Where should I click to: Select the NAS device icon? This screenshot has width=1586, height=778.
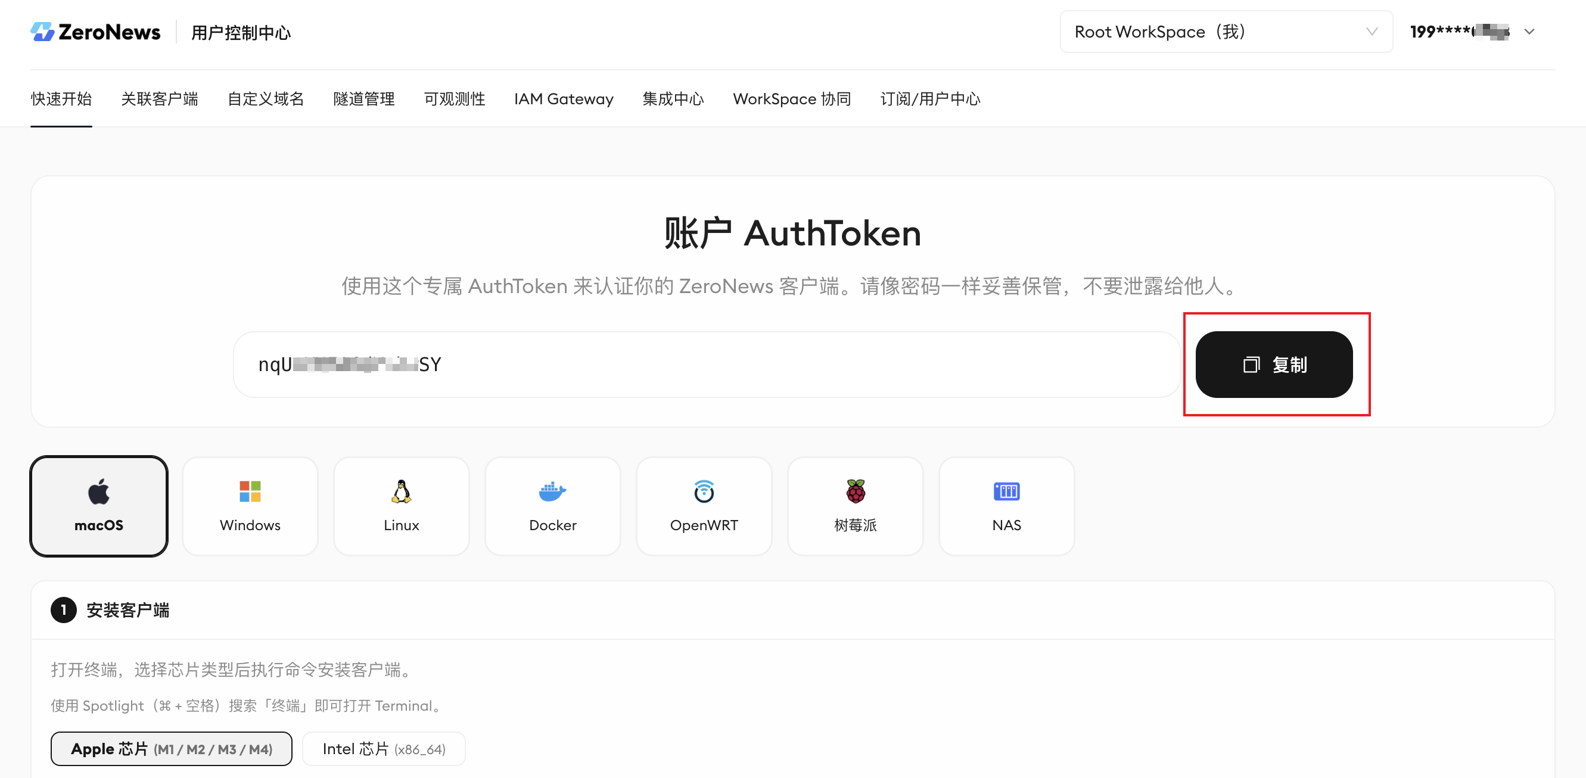click(1007, 491)
